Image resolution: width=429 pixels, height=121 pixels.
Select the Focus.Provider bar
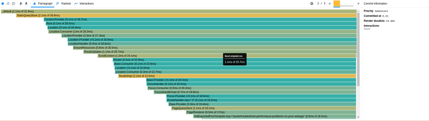coord(261,96)
